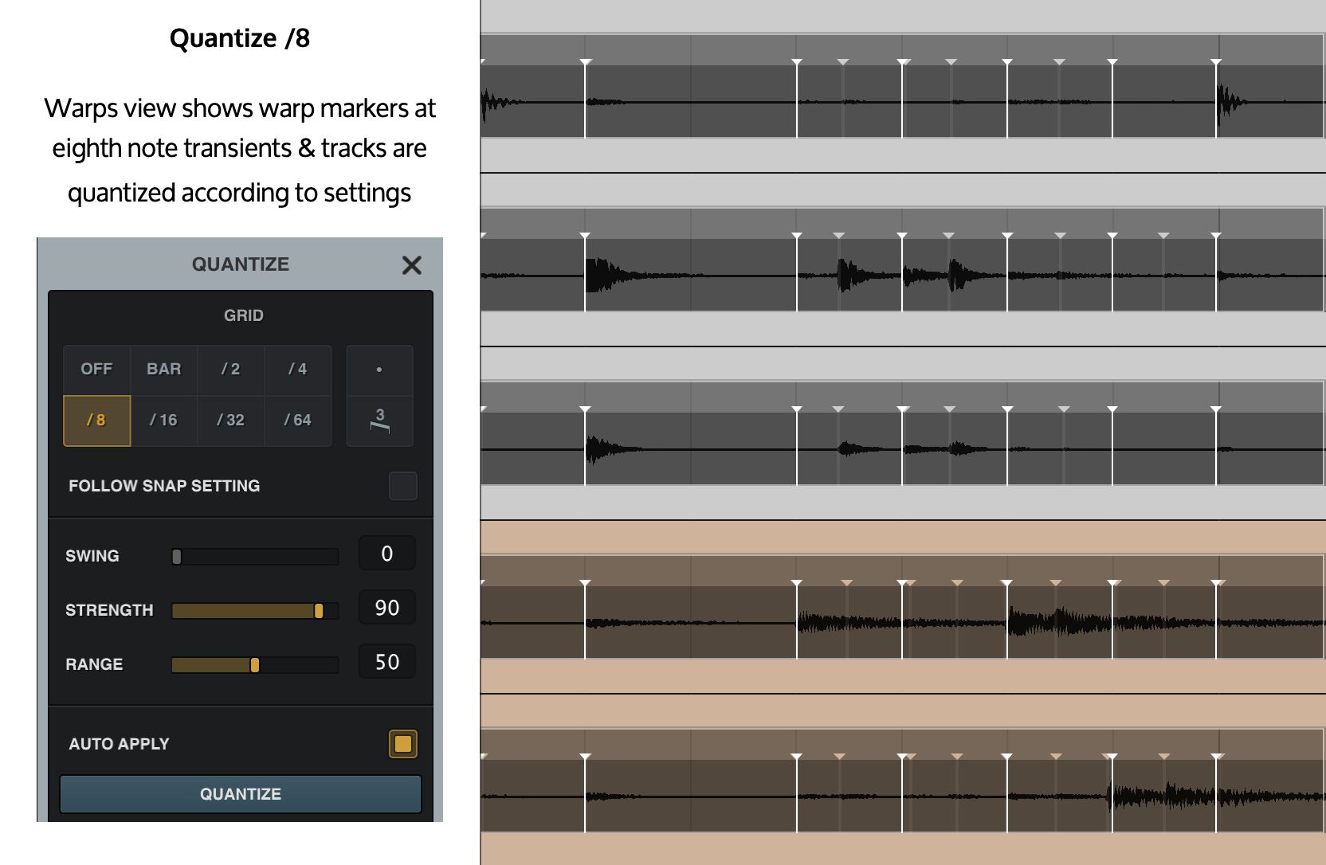Click the Quantize button
1326x865 pixels.
[x=241, y=794]
